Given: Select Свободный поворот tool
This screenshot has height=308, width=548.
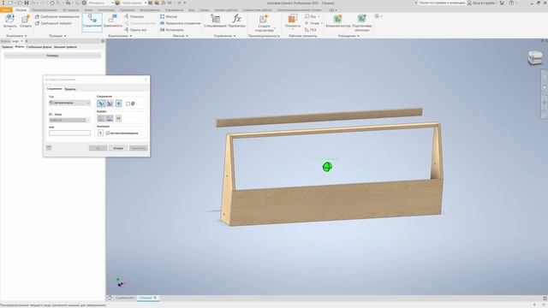Looking at the screenshot, I should pyautogui.click(x=53, y=23).
